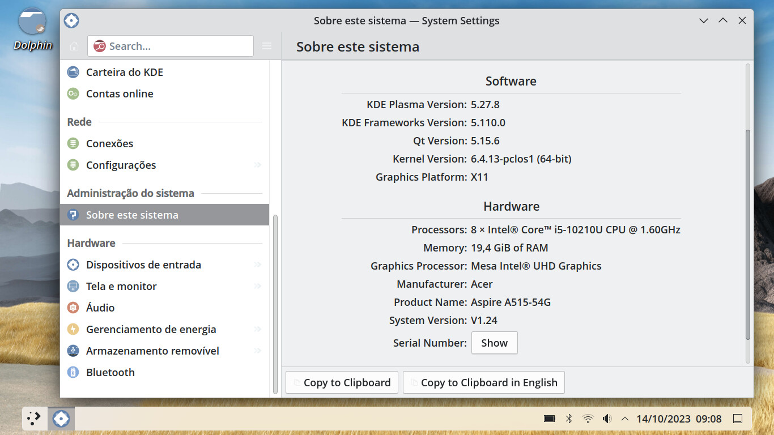Expand the Configurações submenu arrow
Viewport: 774px width, 435px height.
(258, 165)
